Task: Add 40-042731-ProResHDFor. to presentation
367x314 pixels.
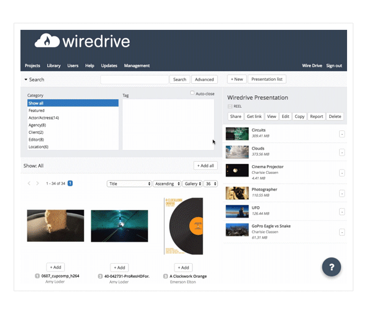Action: [120, 267]
